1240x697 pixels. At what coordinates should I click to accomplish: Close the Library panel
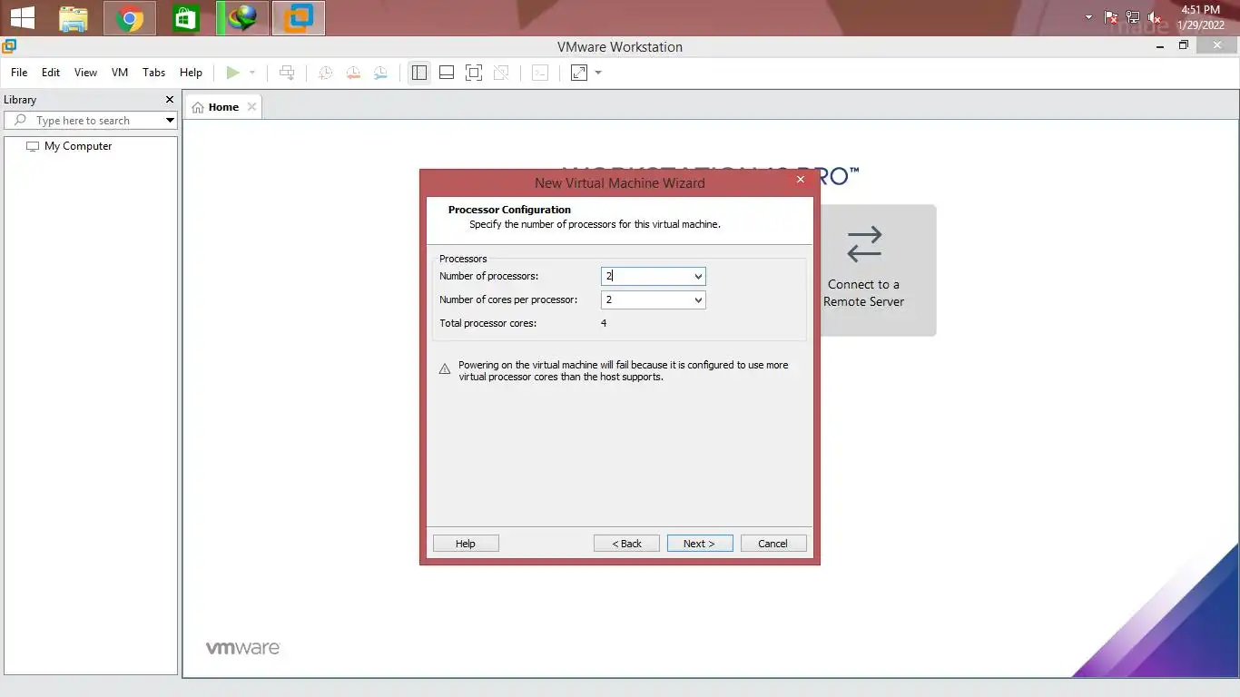click(x=169, y=100)
